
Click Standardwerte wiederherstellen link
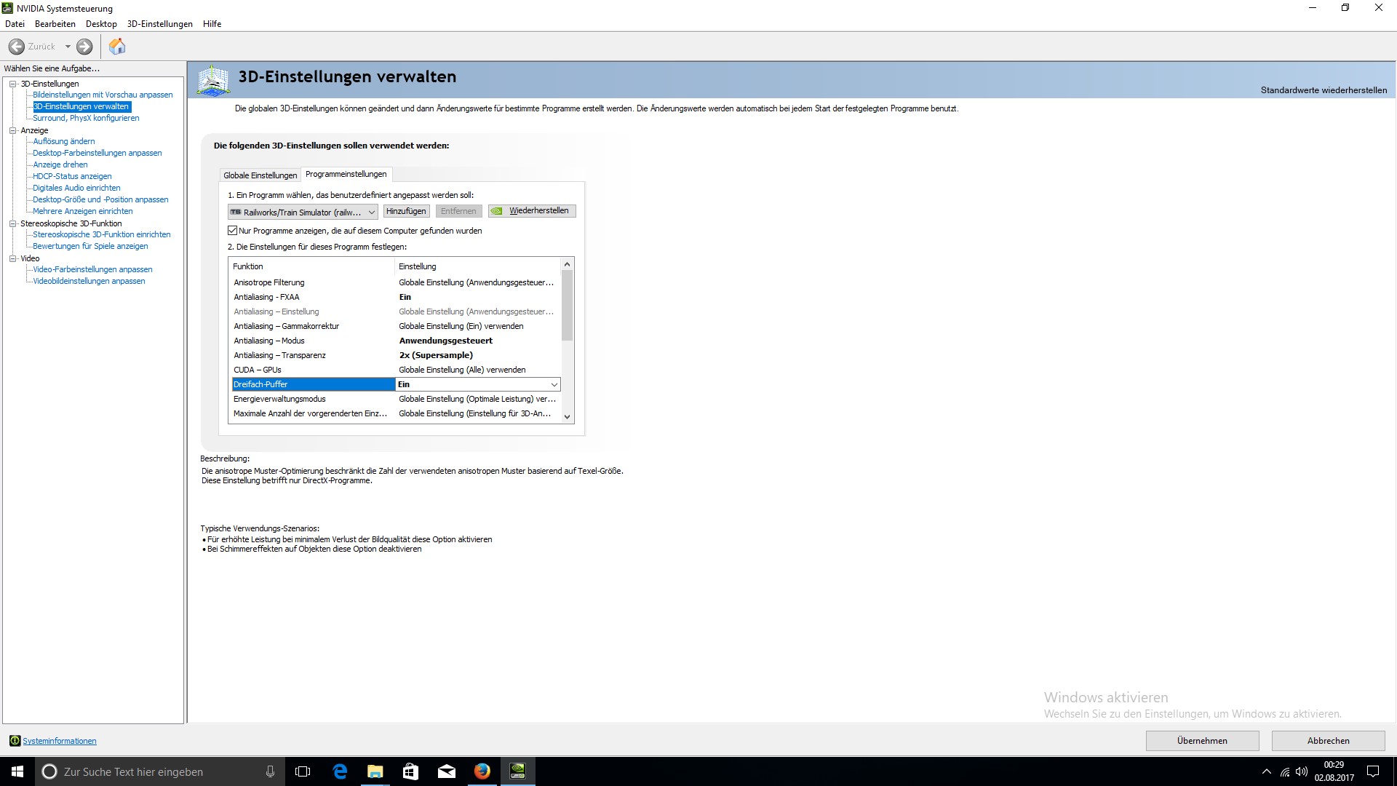click(x=1323, y=90)
